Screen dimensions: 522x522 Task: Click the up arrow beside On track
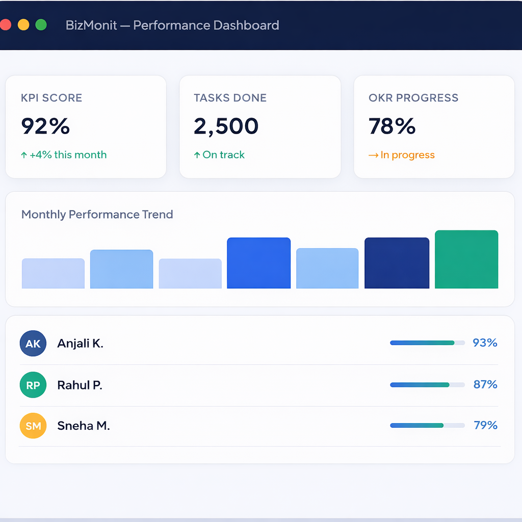[197, 155]
